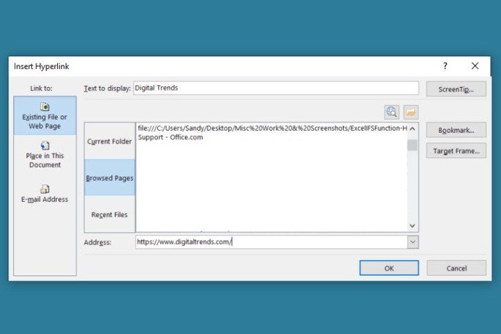Open the dialog Help question mark
Viewport: 501px width, 334px height.
pos(445,66)
